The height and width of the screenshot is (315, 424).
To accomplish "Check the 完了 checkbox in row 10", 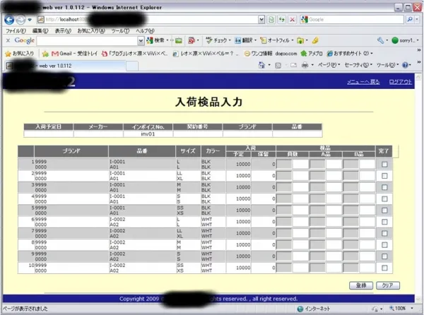I will [x=384, y=268].
